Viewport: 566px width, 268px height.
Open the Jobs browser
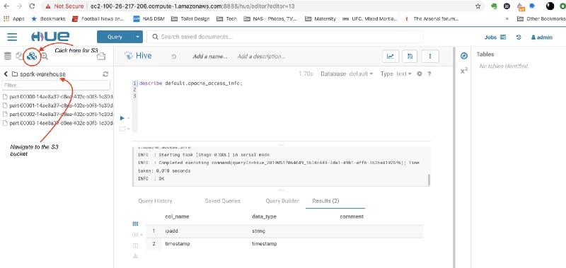(495, 37)
